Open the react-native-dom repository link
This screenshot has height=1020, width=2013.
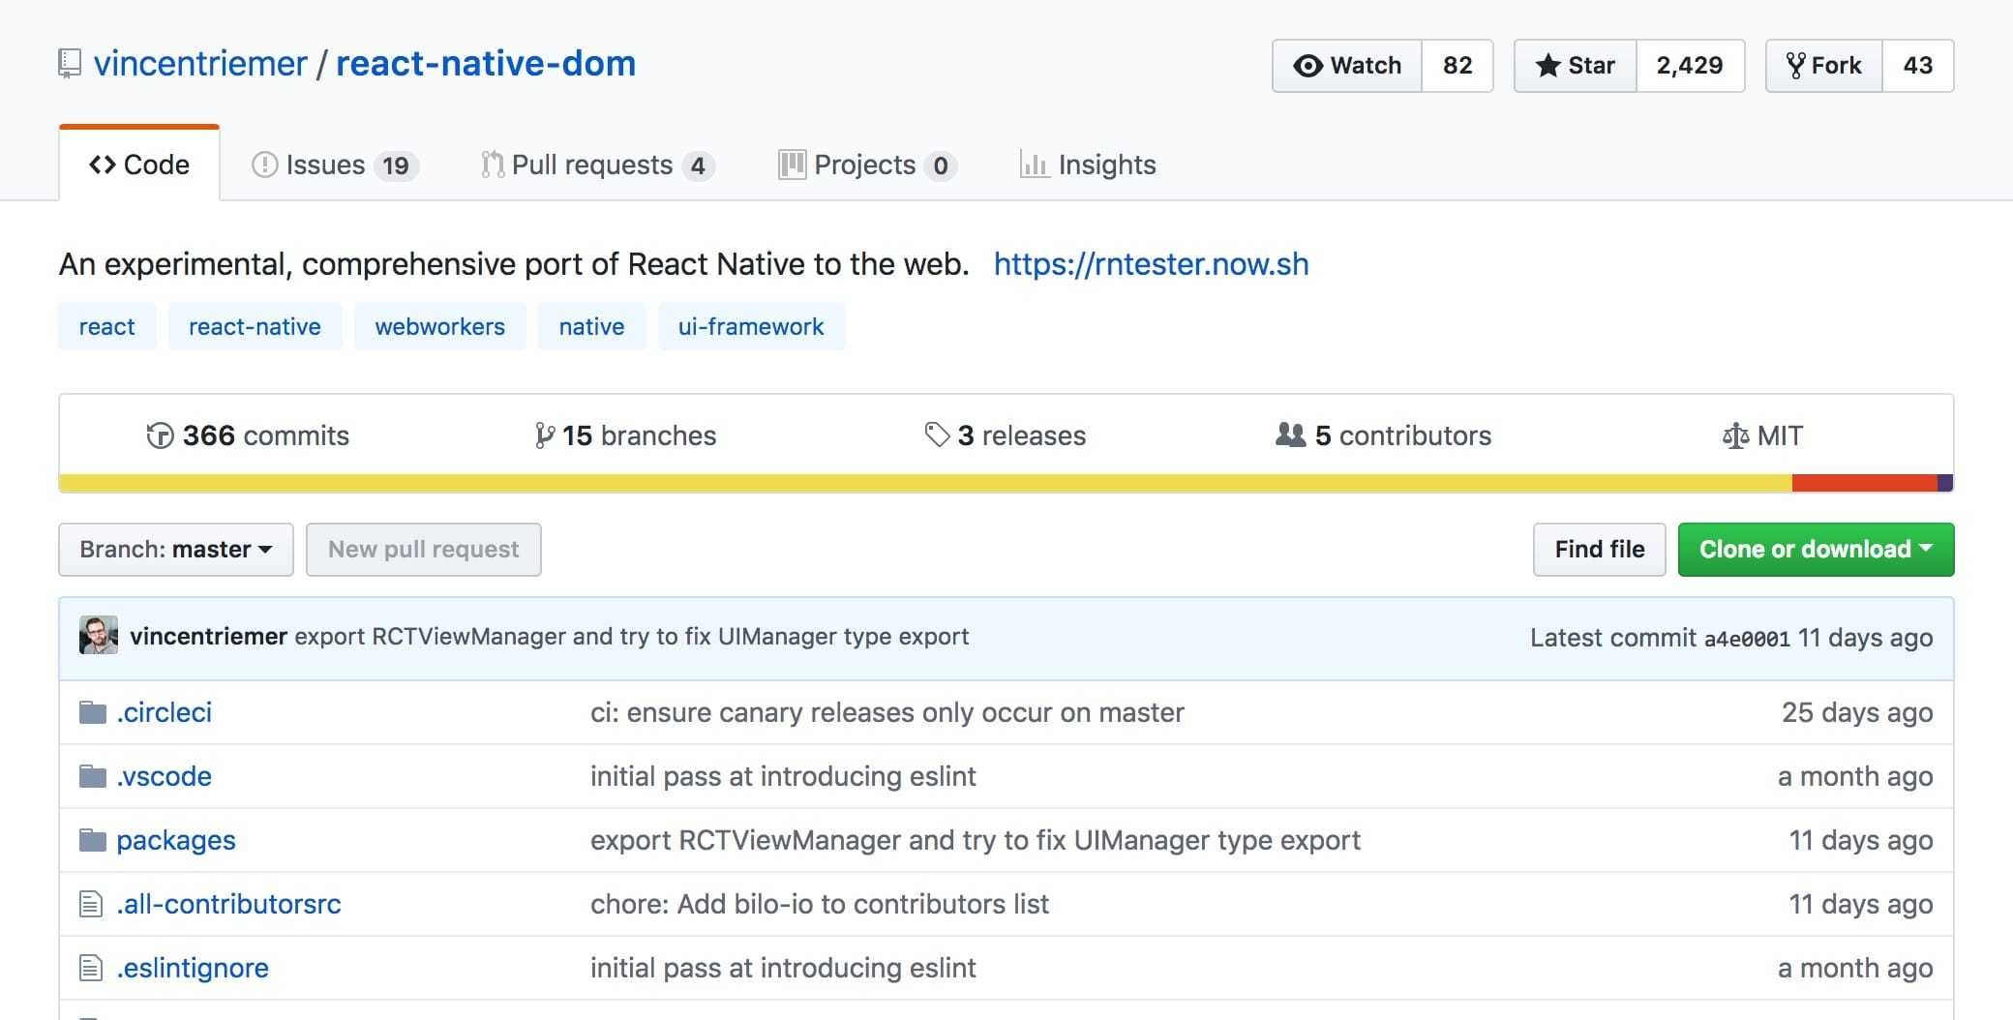pos(486,64)
